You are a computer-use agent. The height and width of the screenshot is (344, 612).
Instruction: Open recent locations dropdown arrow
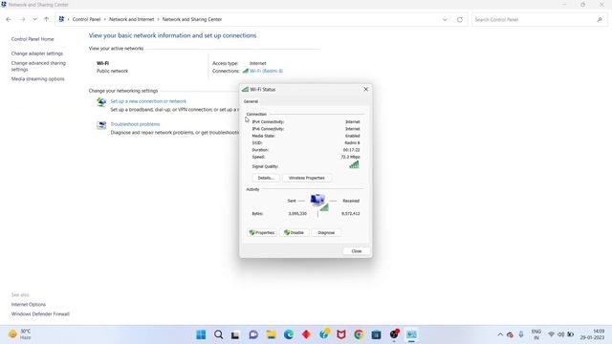[x=34, y=19]
